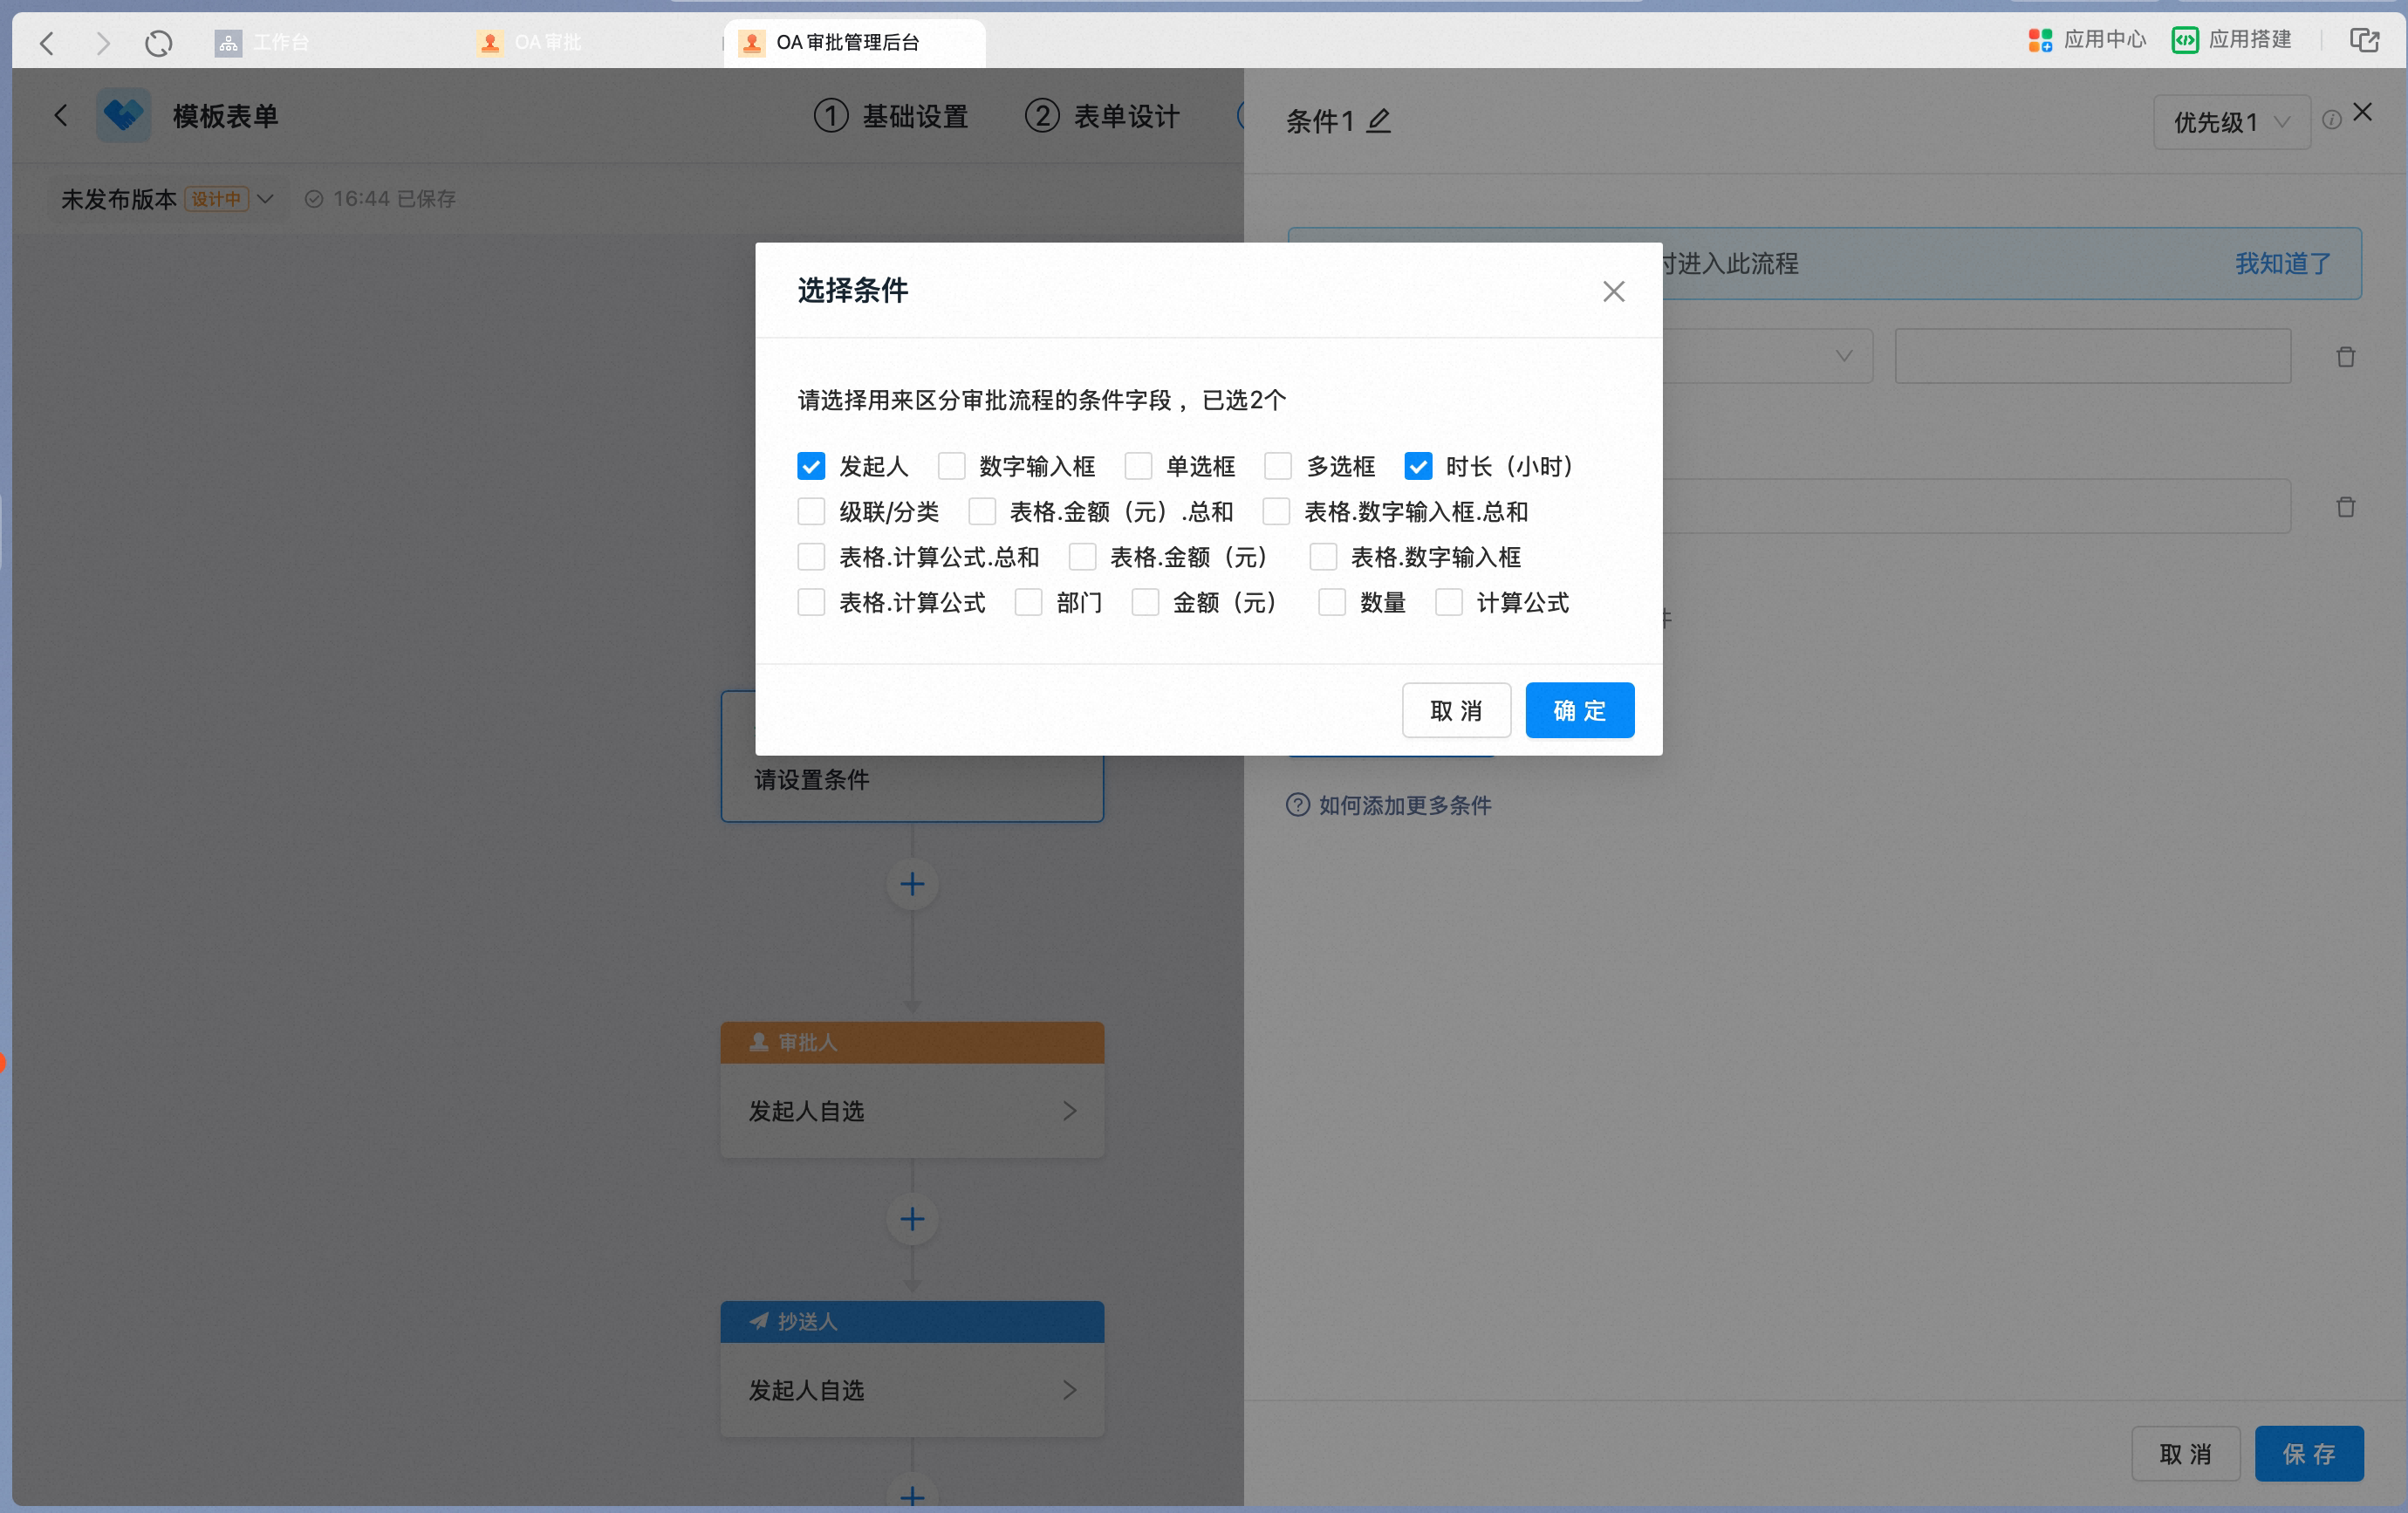Open 如何添加更多条件 help link

1404,806
